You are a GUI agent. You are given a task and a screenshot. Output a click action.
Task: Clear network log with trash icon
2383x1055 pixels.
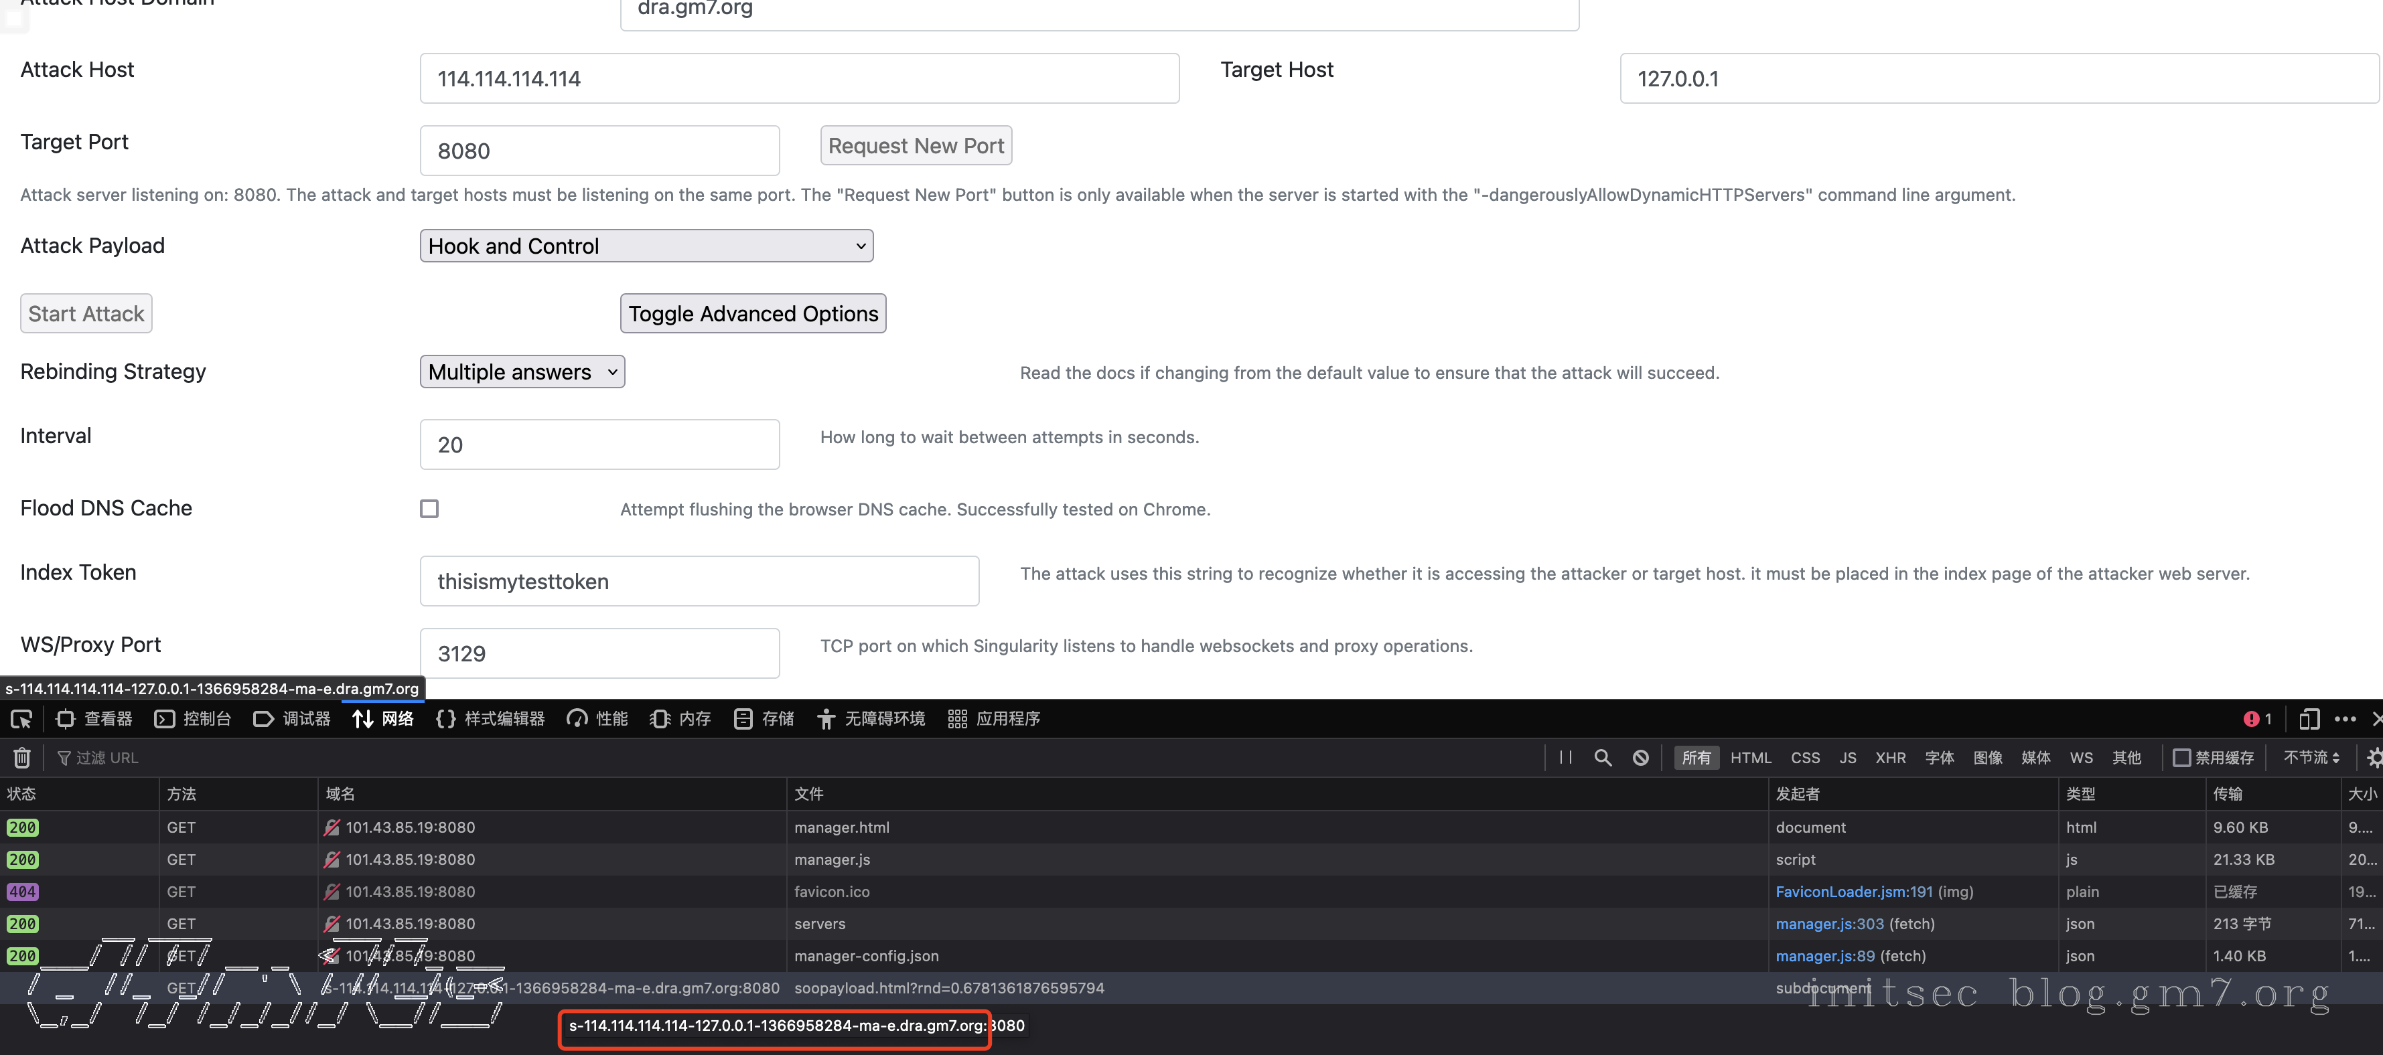pos(22,758)
